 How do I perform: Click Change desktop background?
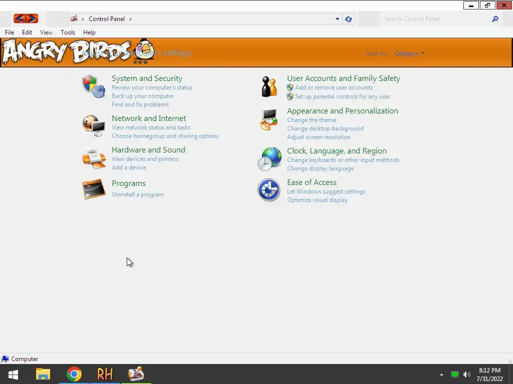pyautogui.click(x=325, y=128)
